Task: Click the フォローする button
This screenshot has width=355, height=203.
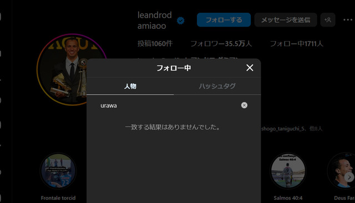Action: point(224,20)
